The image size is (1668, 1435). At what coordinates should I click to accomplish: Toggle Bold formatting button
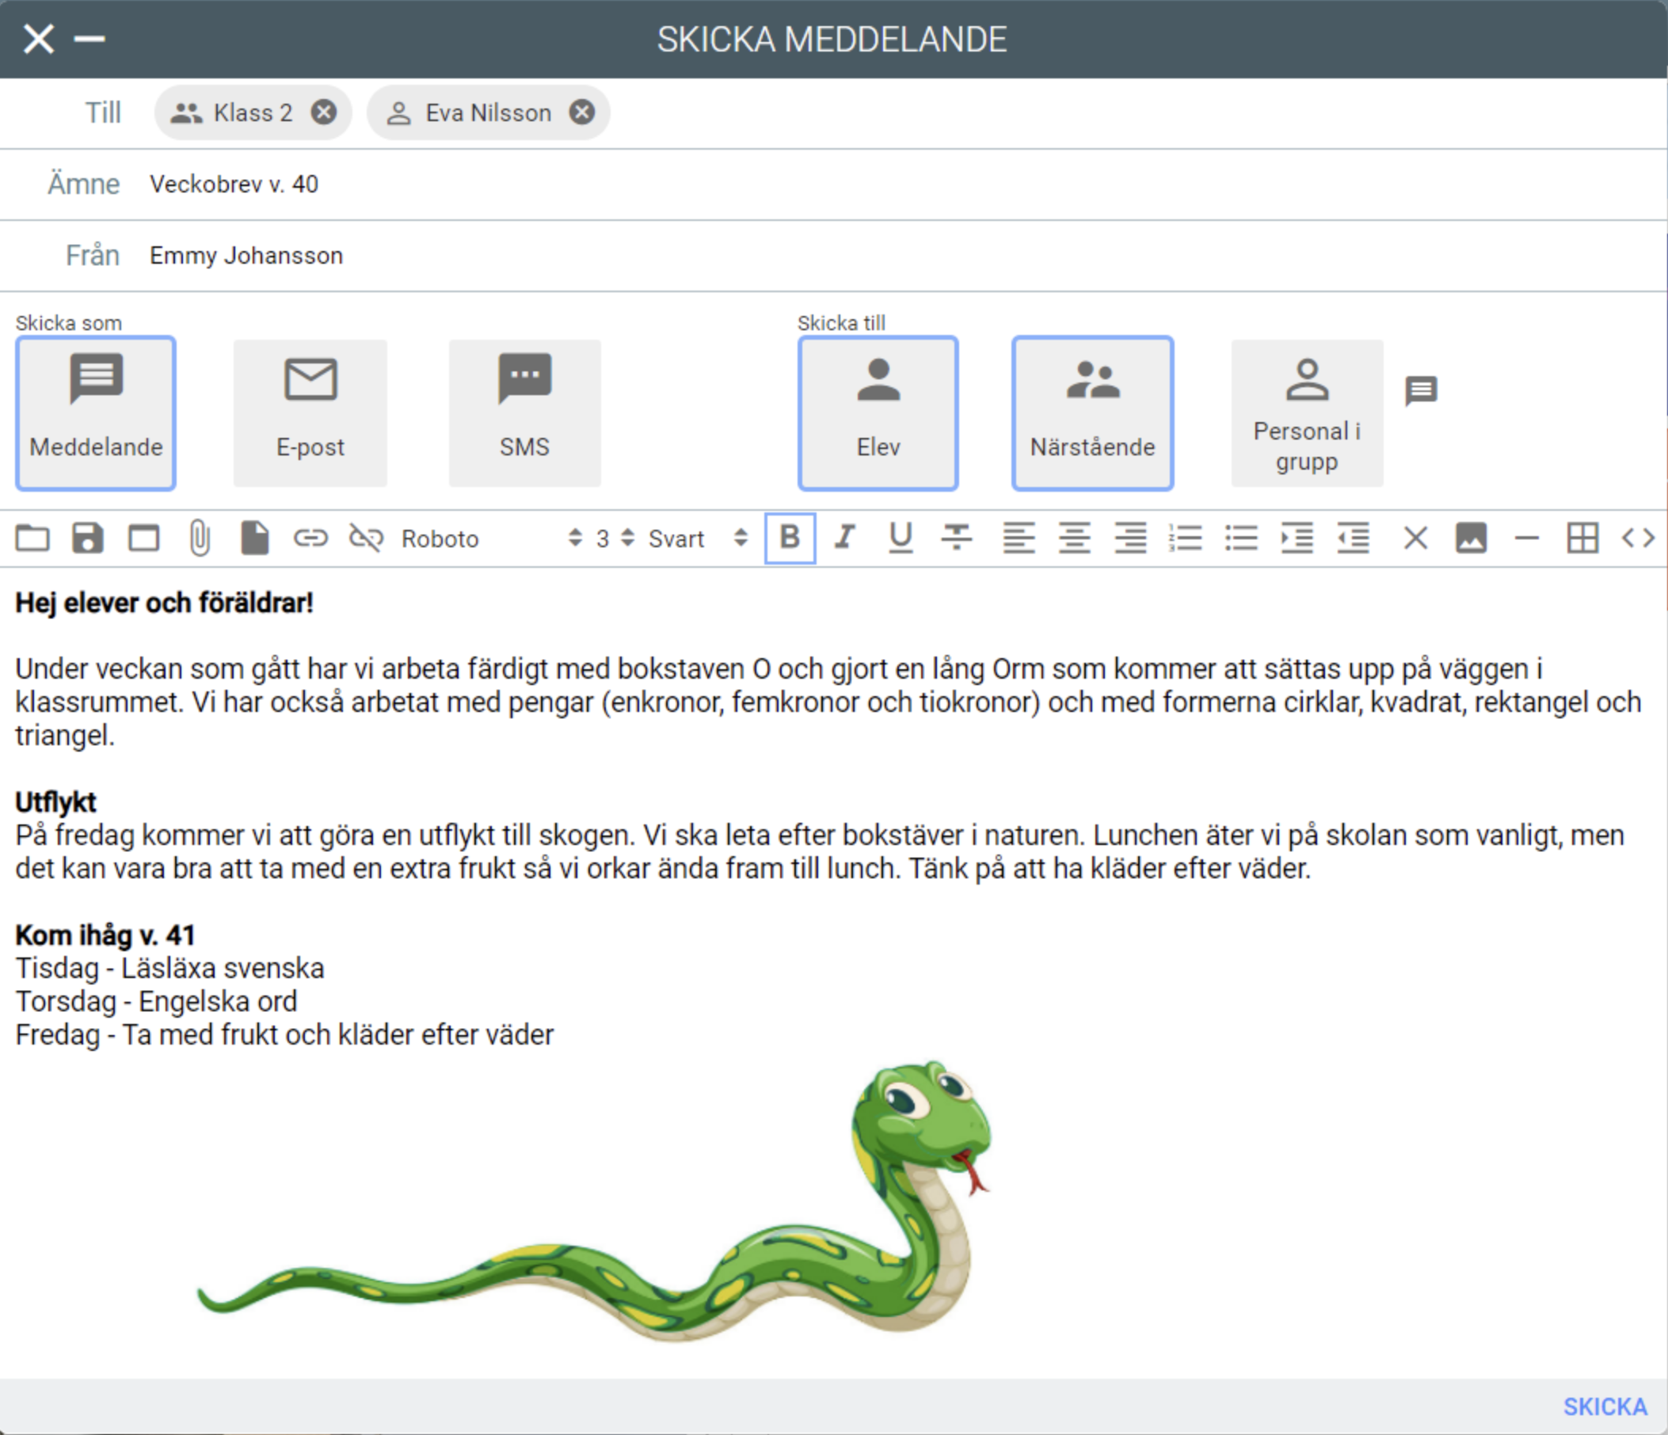click(790, 538)
